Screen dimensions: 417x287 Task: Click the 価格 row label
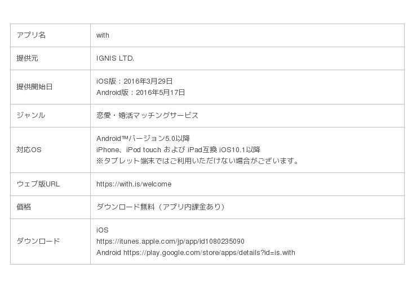point(24,207)
